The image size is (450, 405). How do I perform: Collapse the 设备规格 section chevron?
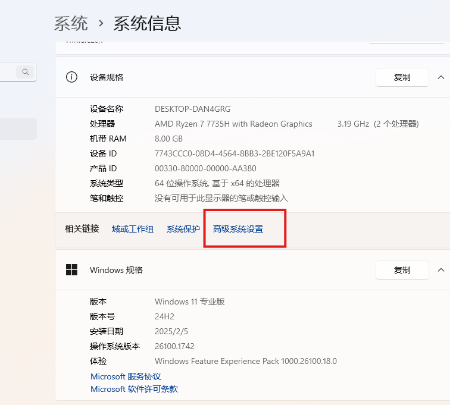tap(441, 77)
